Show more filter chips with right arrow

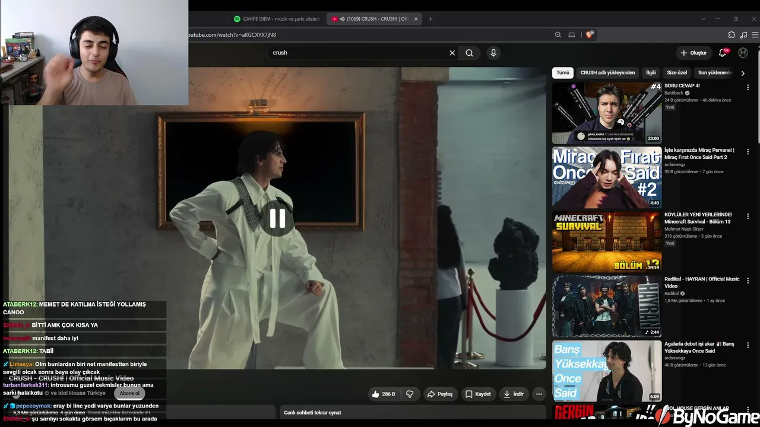[x=743, y=73]
